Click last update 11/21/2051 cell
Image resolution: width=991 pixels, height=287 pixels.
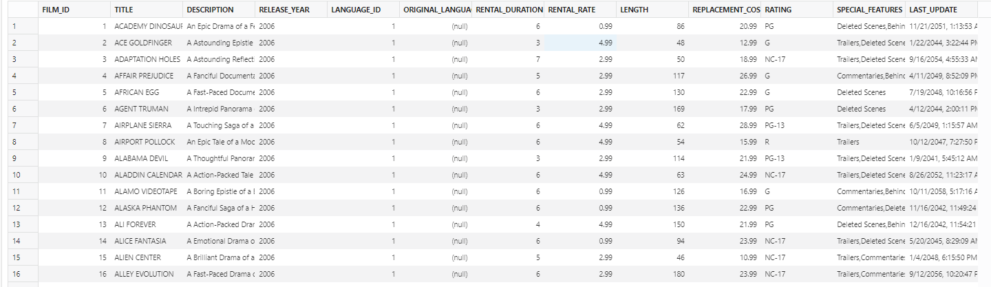point(941,26)
